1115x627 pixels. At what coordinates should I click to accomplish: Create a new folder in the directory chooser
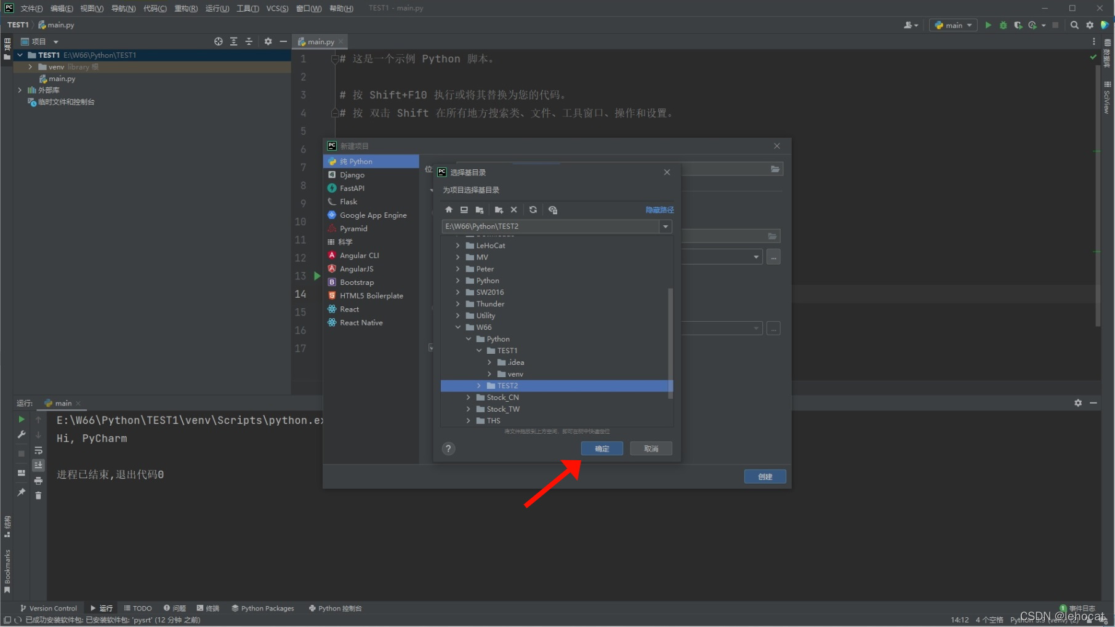point(499,210)
